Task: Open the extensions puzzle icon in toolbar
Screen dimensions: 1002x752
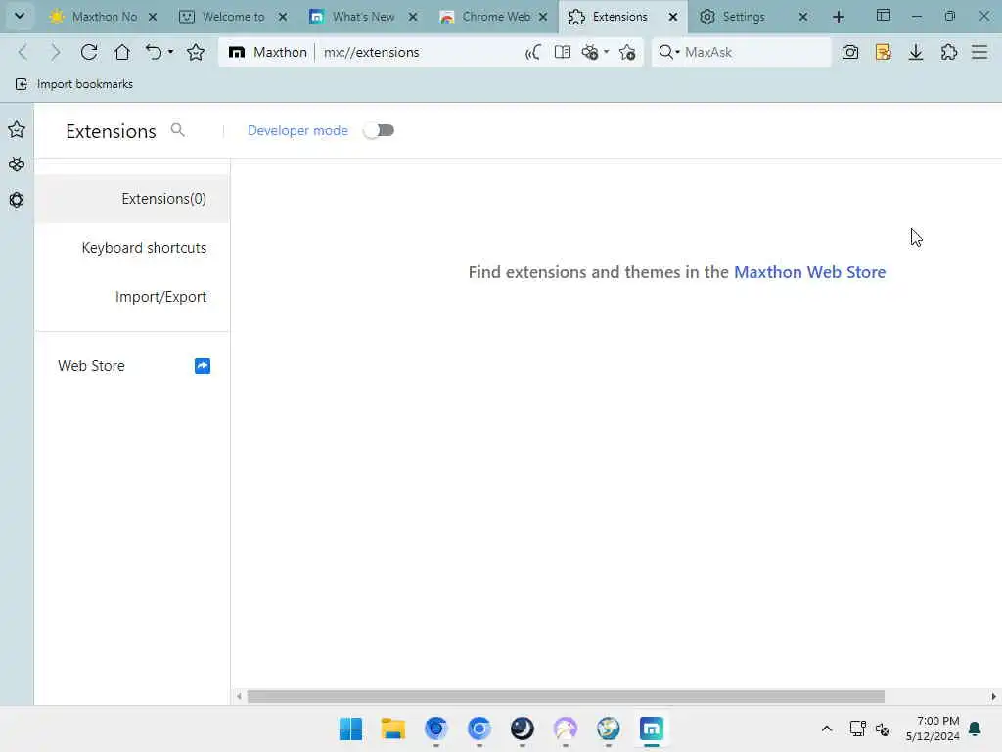Action: pyautogui.click(x=949, y=53)
